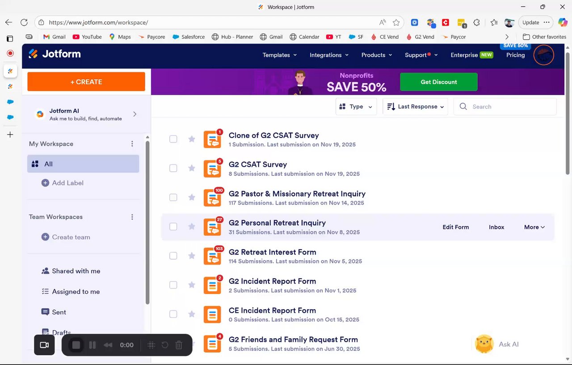Open Inbox for G2 Personal Retreat Inquiry
The image size is (572, 365).
[496, 227]
